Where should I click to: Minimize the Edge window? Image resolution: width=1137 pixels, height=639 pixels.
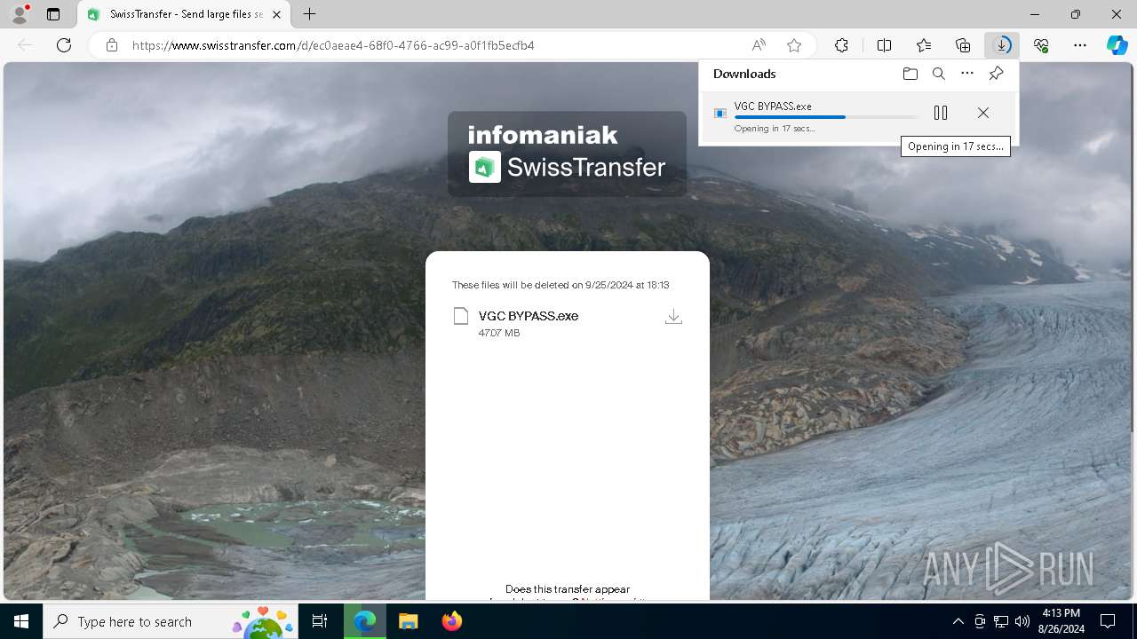tap(1035, 14)
